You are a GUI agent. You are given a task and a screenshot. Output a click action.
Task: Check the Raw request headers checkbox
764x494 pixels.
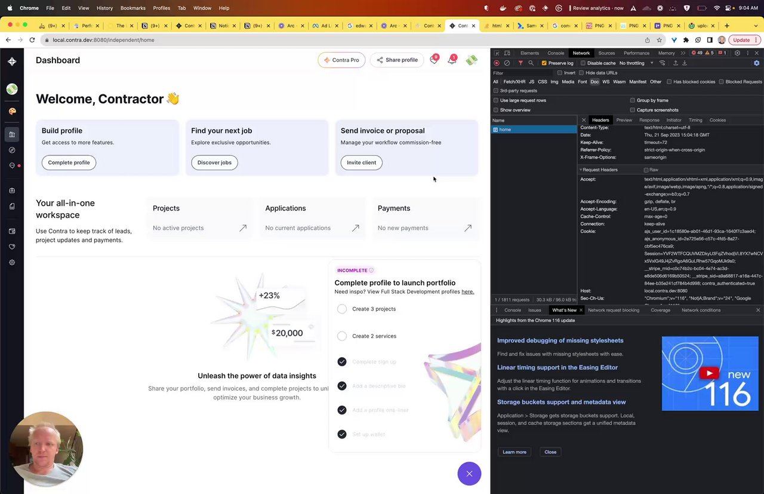click(x=646, y=170)
